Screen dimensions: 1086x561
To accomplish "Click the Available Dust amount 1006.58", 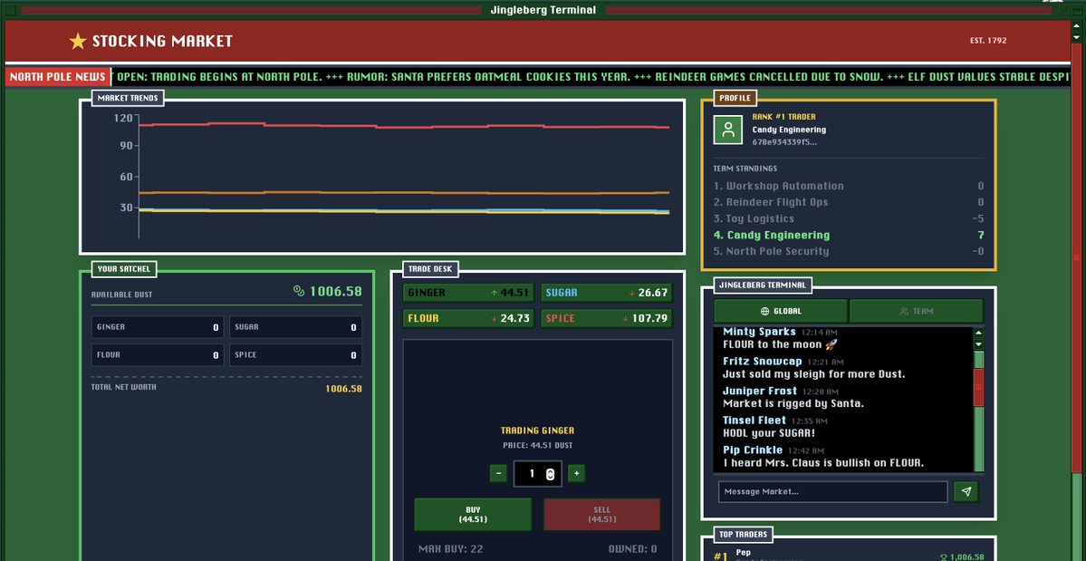I will tap(335, 291).
